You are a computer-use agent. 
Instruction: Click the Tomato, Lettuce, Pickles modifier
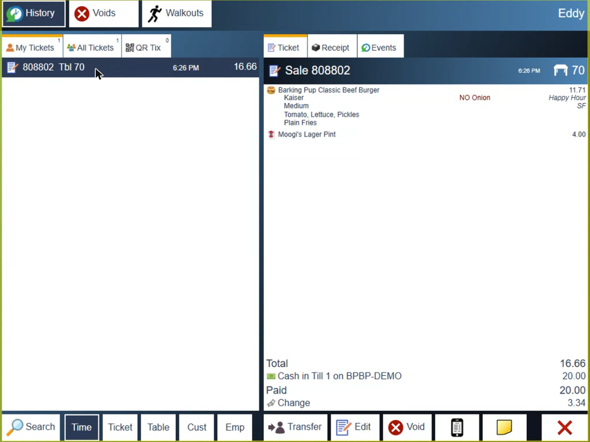tap(322, 115)
